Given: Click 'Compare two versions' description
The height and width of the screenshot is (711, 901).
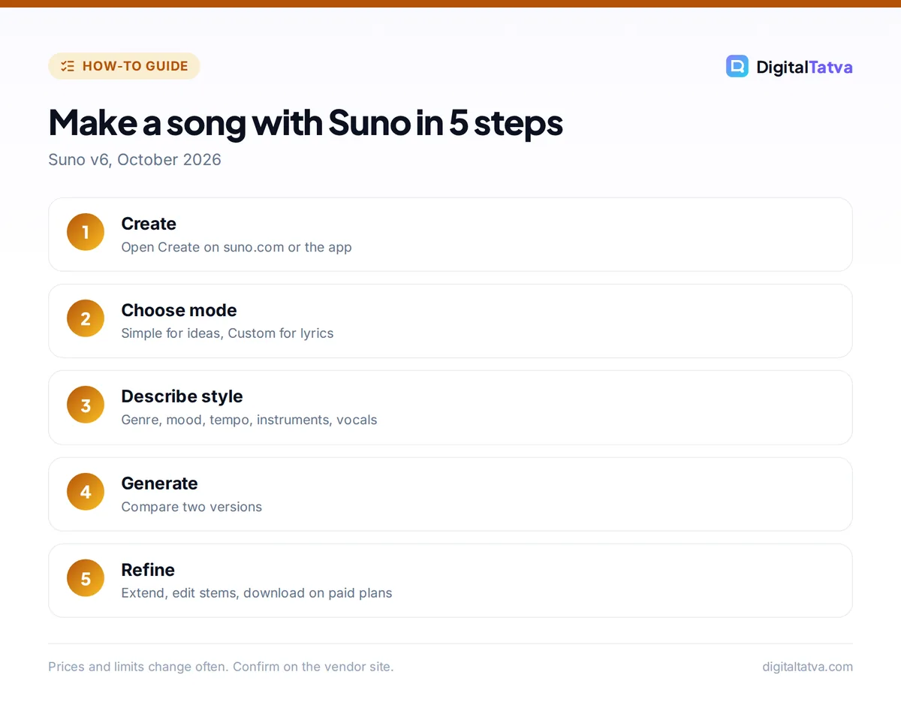Looking at the screenshot, I should click(x=191, y=507).
